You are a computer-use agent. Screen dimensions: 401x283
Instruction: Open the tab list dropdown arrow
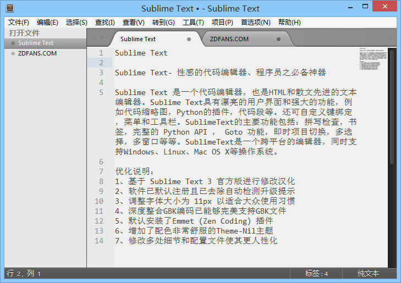(x=390, y=38)
